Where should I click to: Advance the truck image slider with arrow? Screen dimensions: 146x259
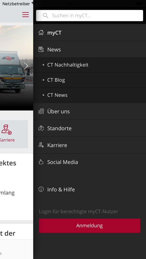[x=26, y=66]
